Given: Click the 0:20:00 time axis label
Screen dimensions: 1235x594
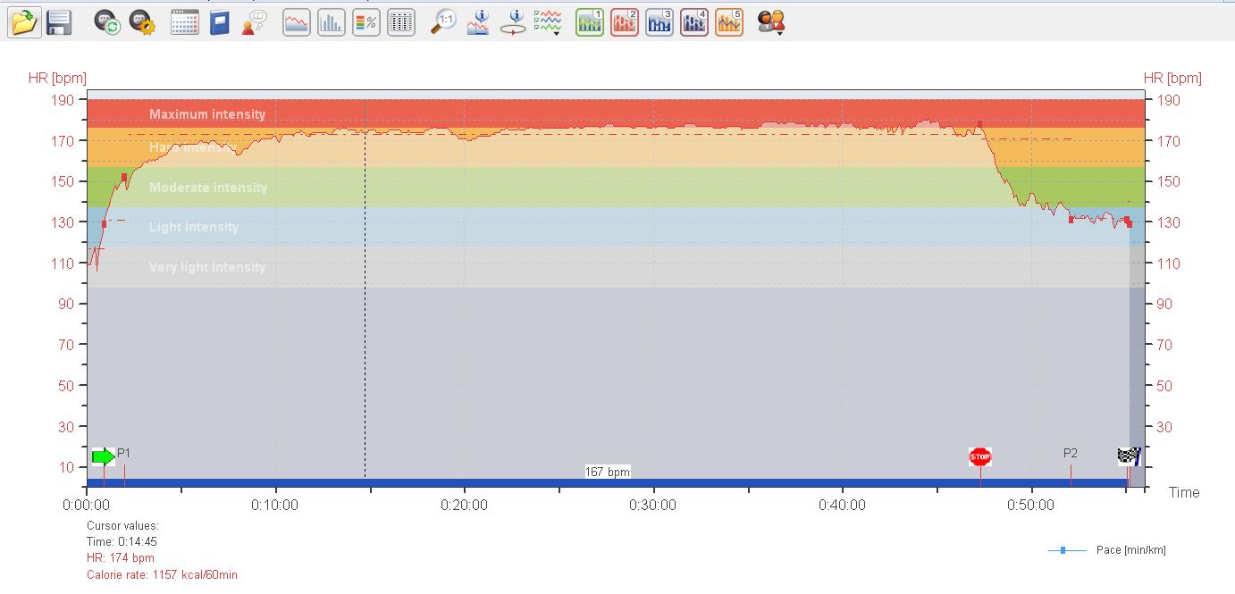Looking at the screenshot, I should tap(464, 505).
